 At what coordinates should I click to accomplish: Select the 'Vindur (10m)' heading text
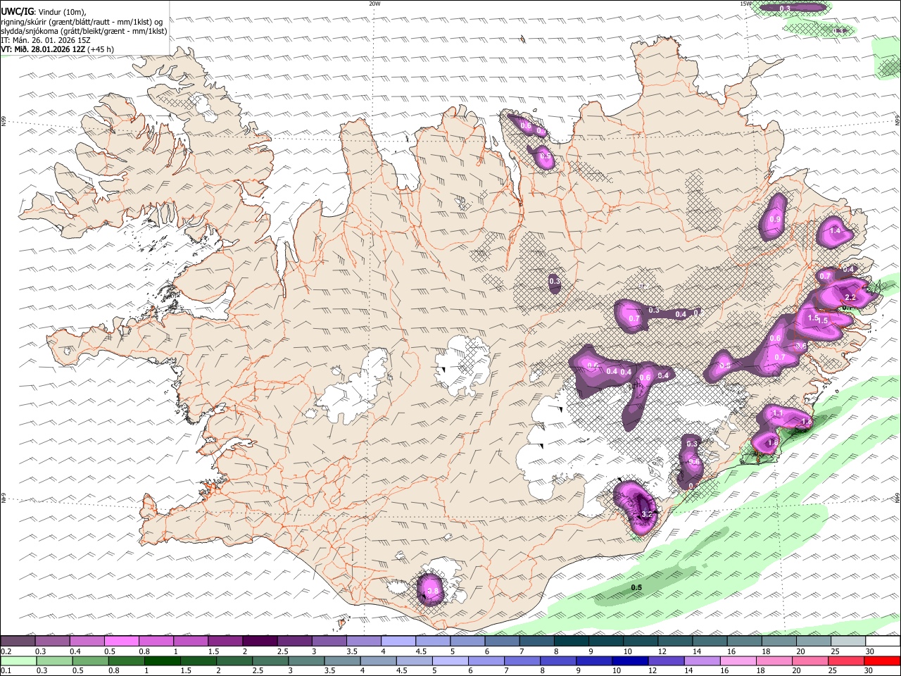click(x=61, y=12)
